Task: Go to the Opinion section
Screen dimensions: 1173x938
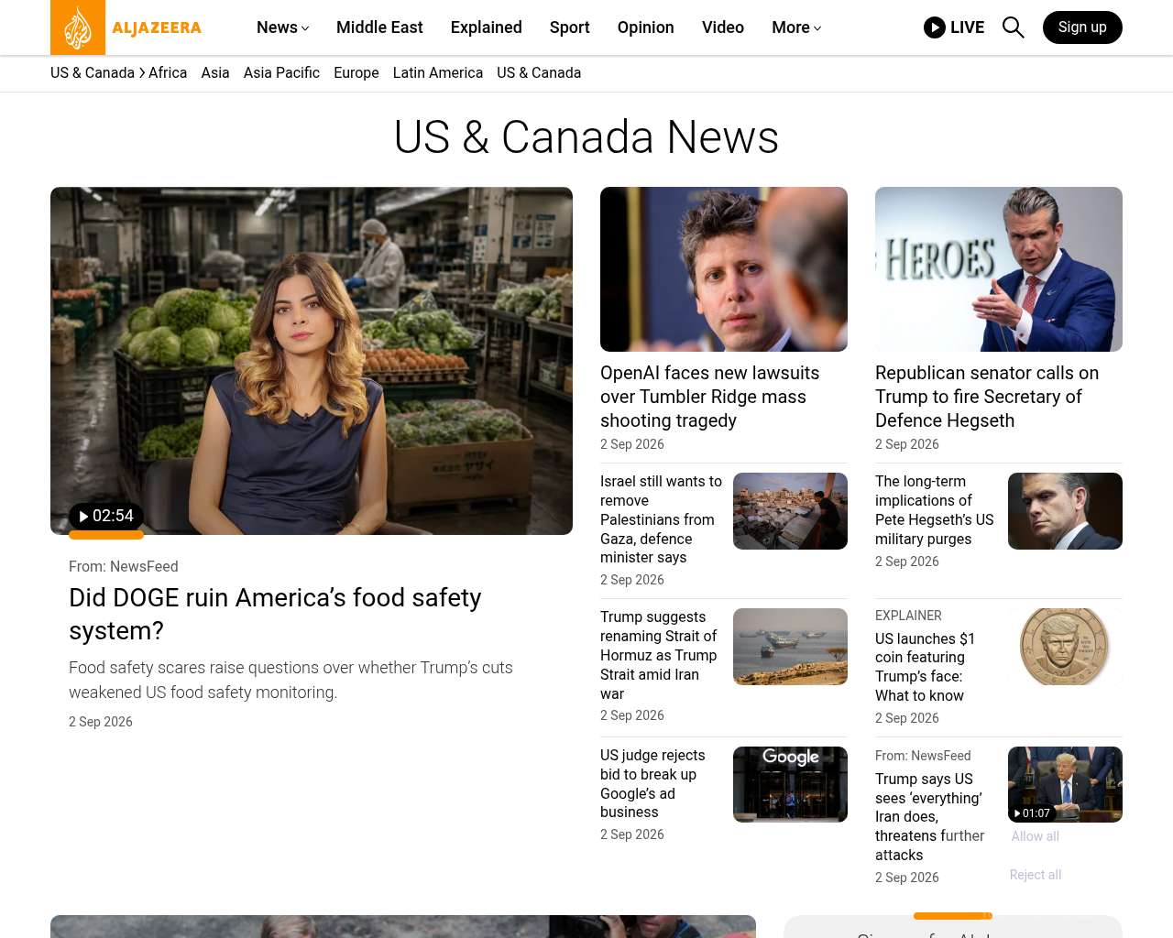Action: coord(645,27)
